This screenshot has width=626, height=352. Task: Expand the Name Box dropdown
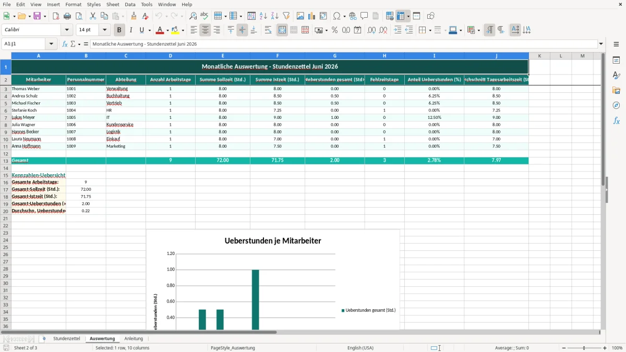pyautogui.click(x=51, y=44)
